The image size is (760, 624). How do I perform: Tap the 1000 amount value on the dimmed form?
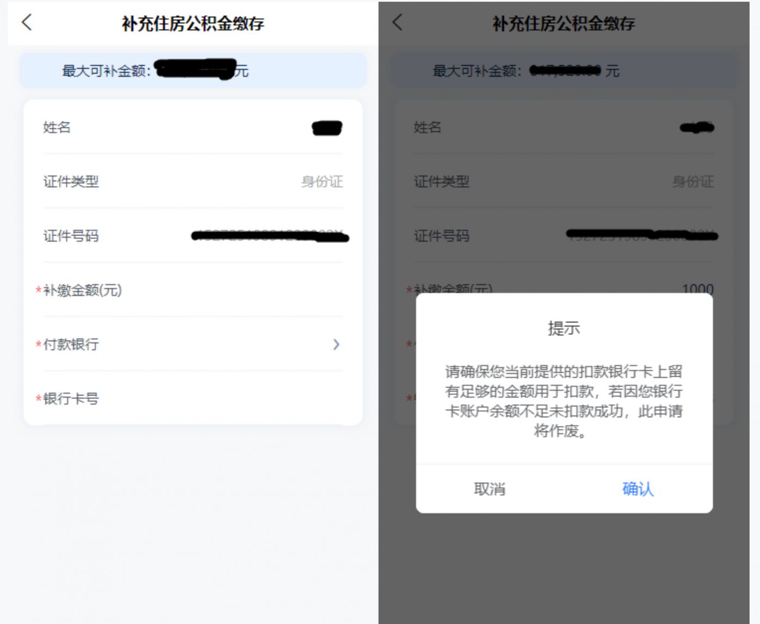pos(697,288)
